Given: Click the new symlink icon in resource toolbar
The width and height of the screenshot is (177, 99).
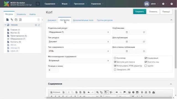Looking at the screenshot, I should [16, 20].
